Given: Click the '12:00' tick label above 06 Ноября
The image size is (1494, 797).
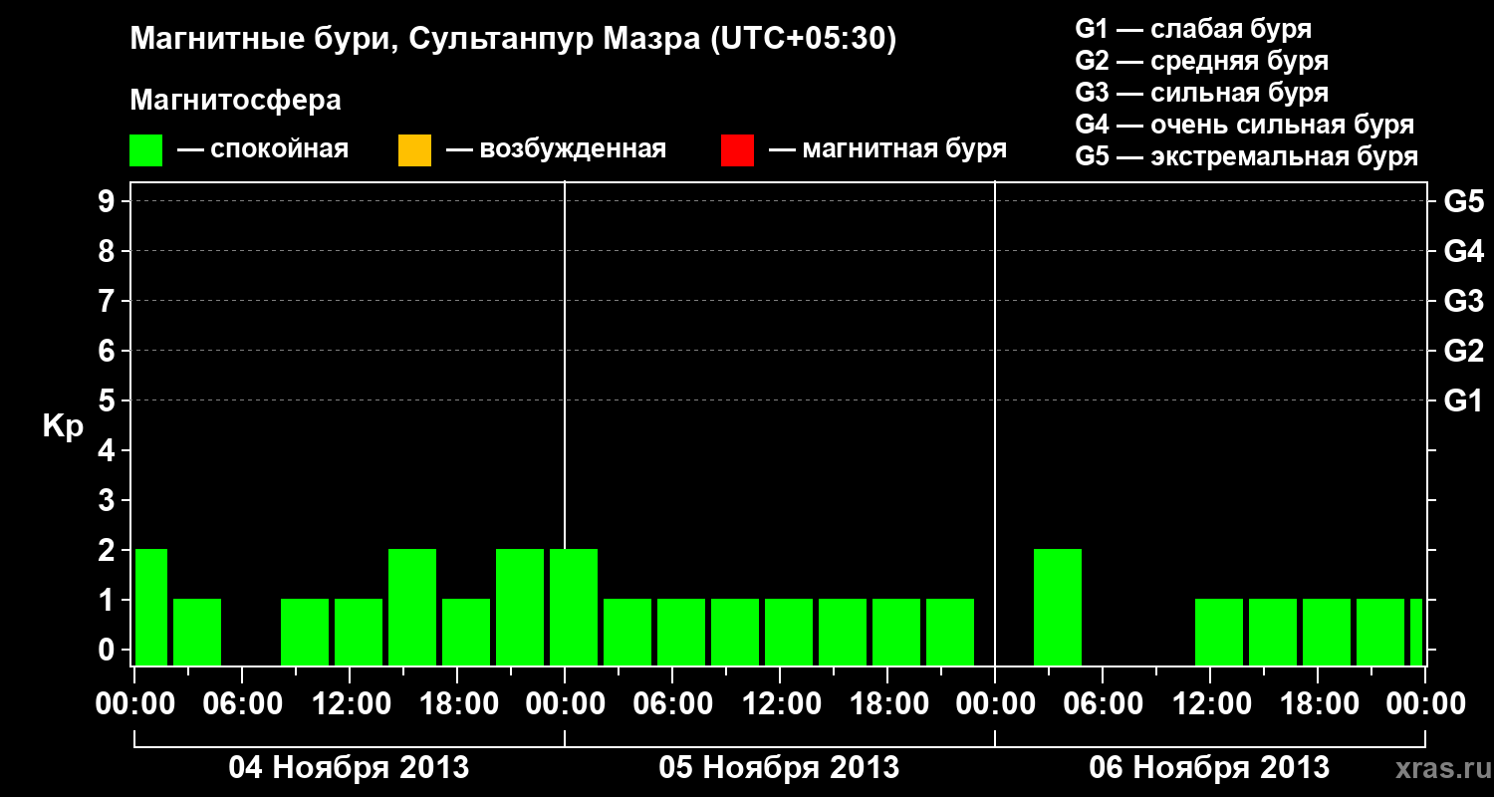Looking at the screenshot, I should pyautogui.click(x=1210, y=704).
